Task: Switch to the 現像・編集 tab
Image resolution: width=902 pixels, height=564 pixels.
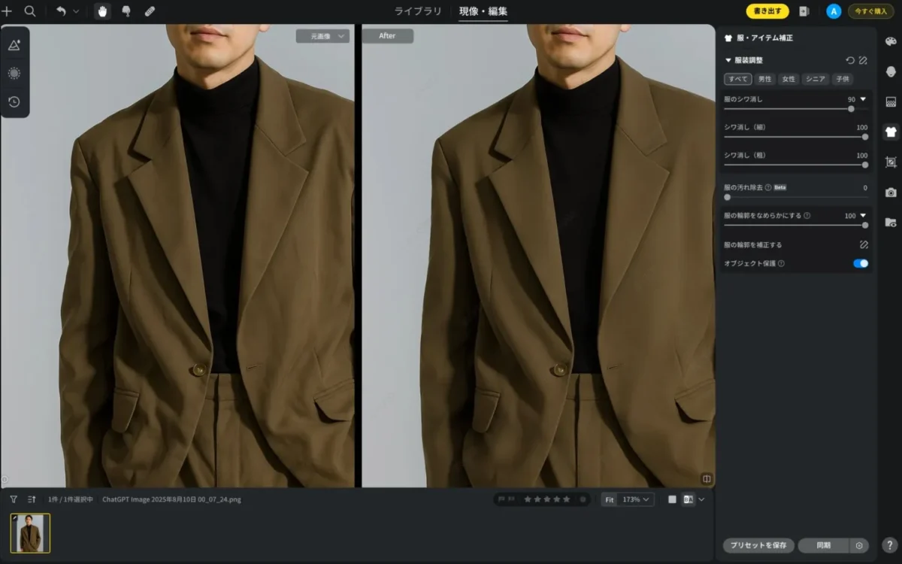Action: 483,11
